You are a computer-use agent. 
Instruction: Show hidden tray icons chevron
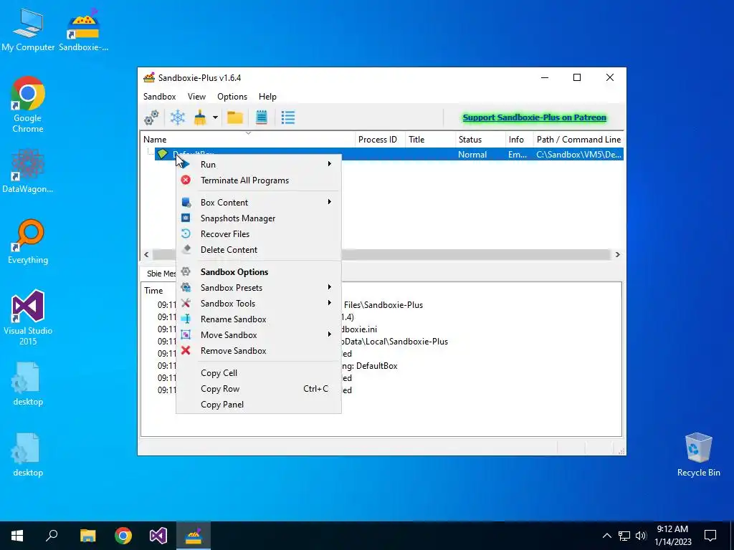pyautogui.click(x=606, y=536)
